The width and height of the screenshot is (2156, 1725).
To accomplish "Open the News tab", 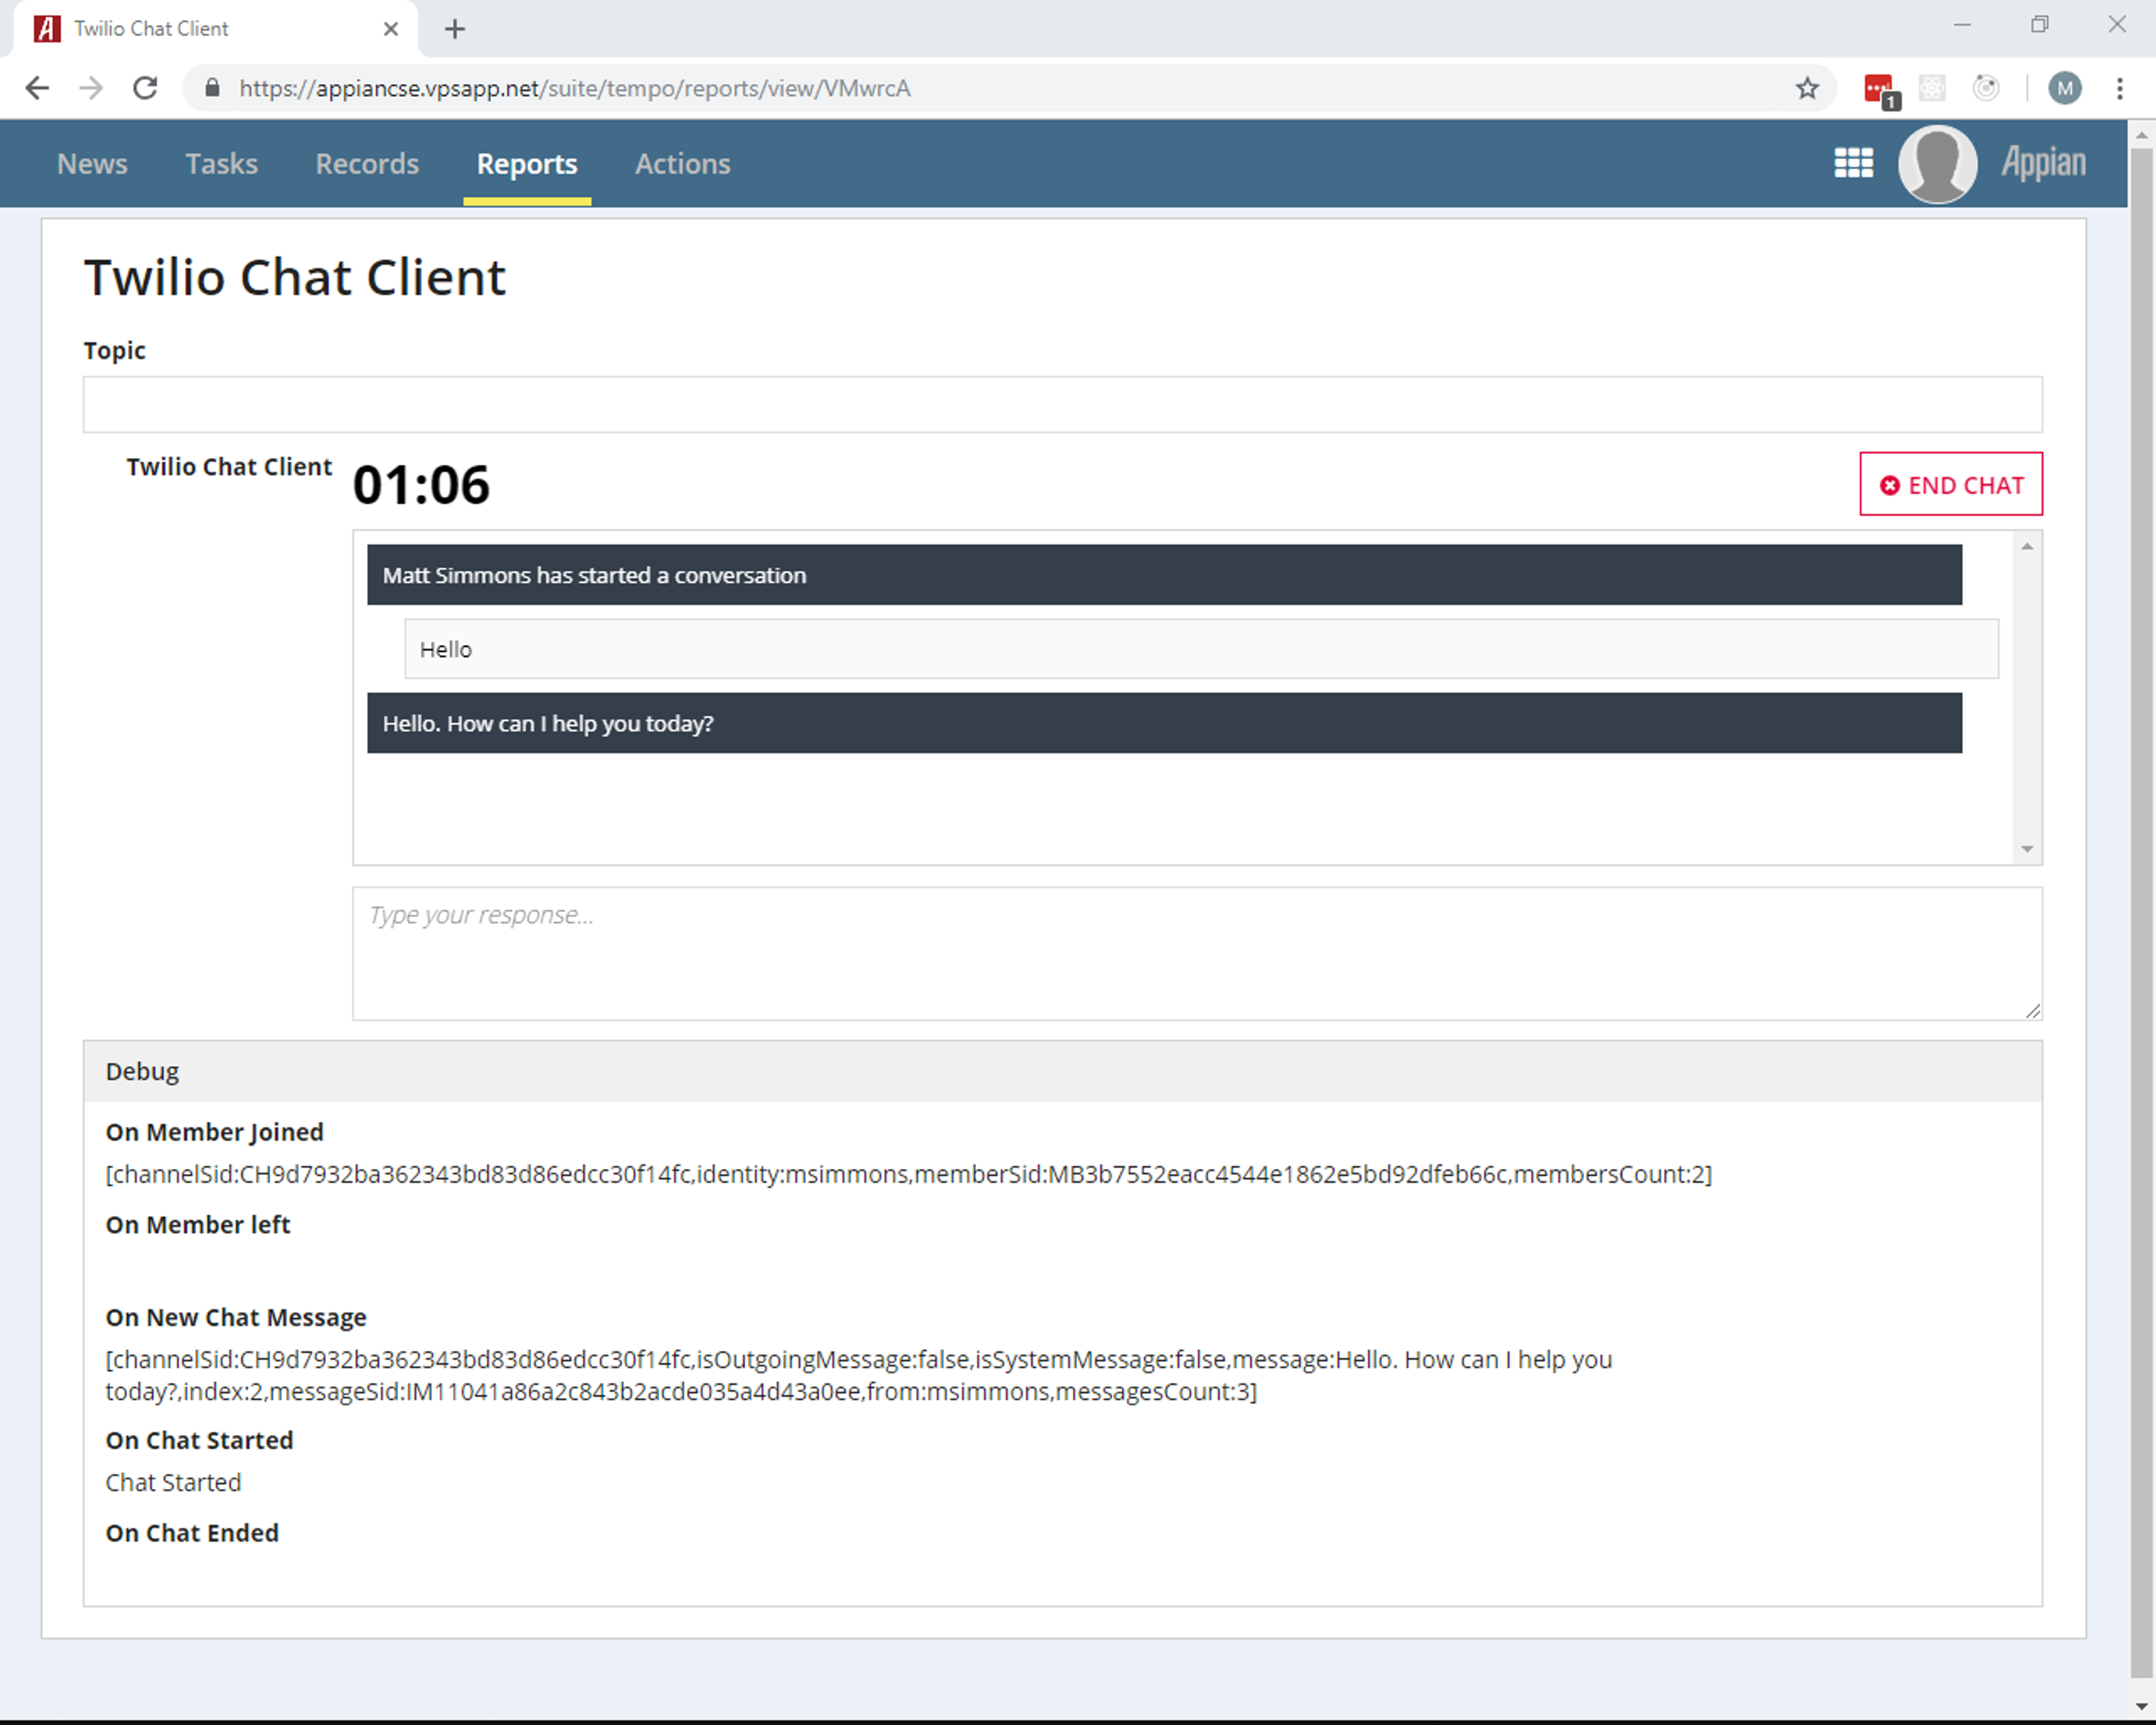I will point(92,163).
